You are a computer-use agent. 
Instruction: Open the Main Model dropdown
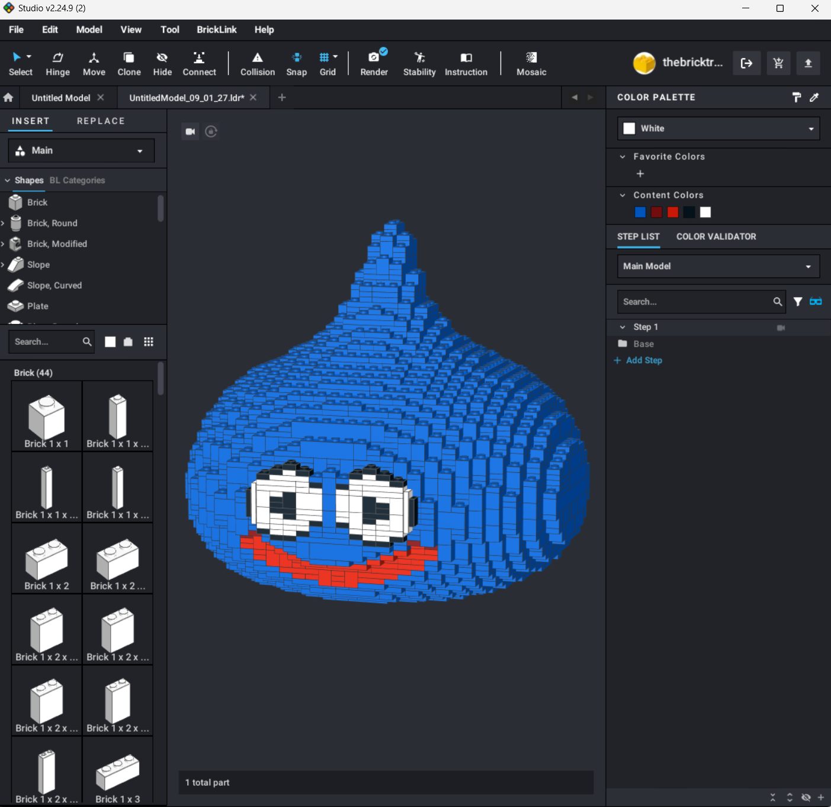tap(718, 267)
